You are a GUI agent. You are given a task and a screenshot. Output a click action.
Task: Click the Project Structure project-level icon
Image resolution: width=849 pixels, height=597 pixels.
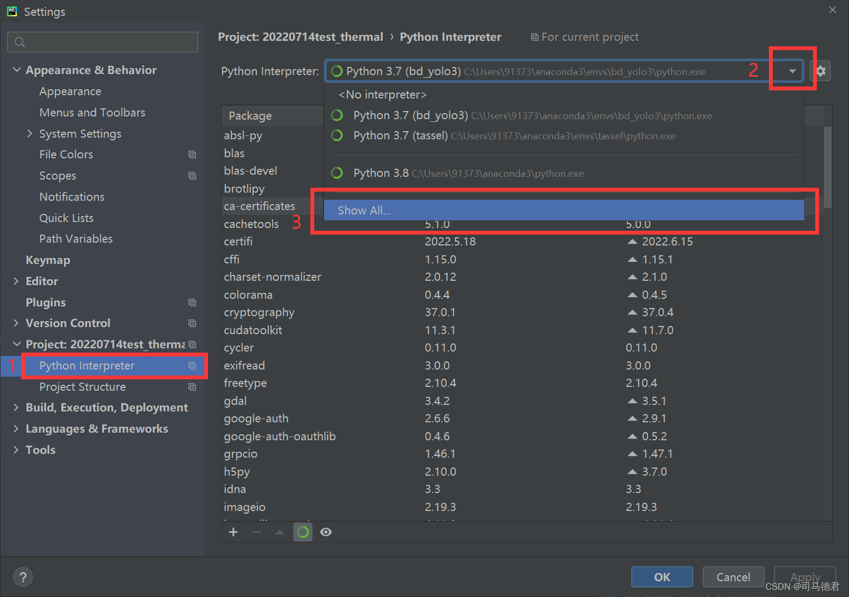192,387
